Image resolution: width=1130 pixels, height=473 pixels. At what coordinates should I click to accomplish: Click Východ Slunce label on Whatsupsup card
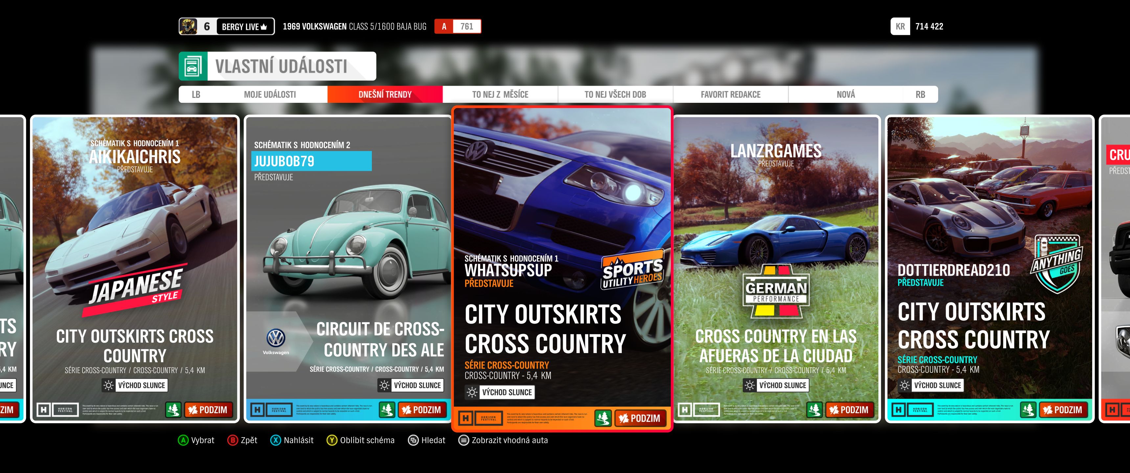(x=507, y=392)
